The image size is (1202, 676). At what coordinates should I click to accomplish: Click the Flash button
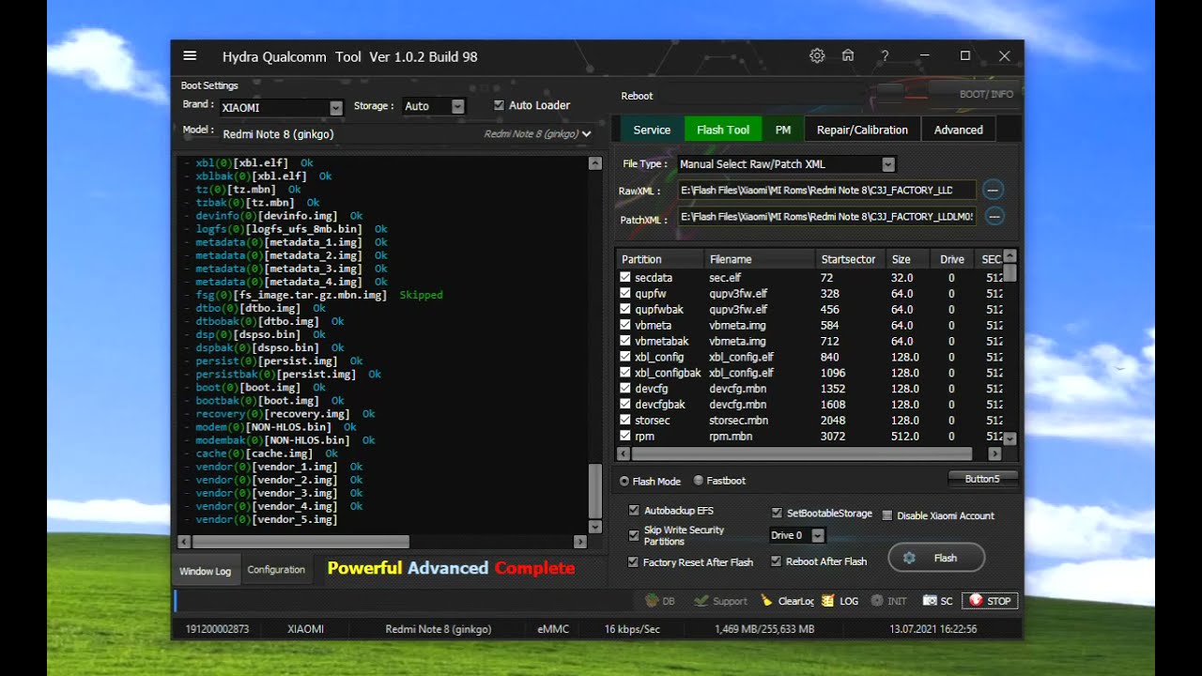[936, 558]
